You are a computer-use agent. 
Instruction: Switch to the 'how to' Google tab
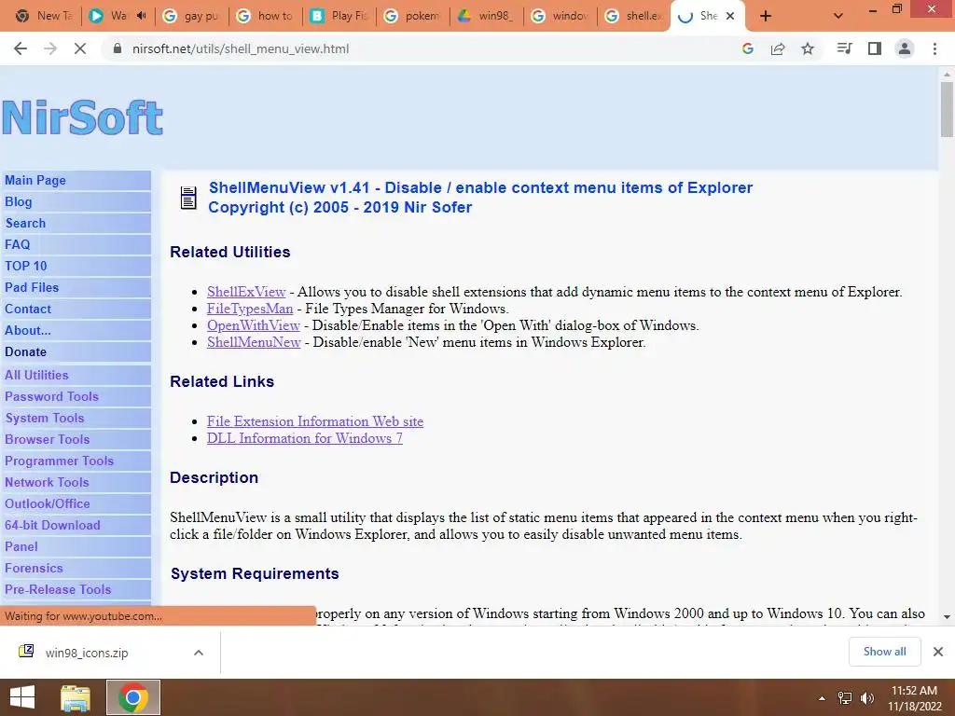point(266,16)
